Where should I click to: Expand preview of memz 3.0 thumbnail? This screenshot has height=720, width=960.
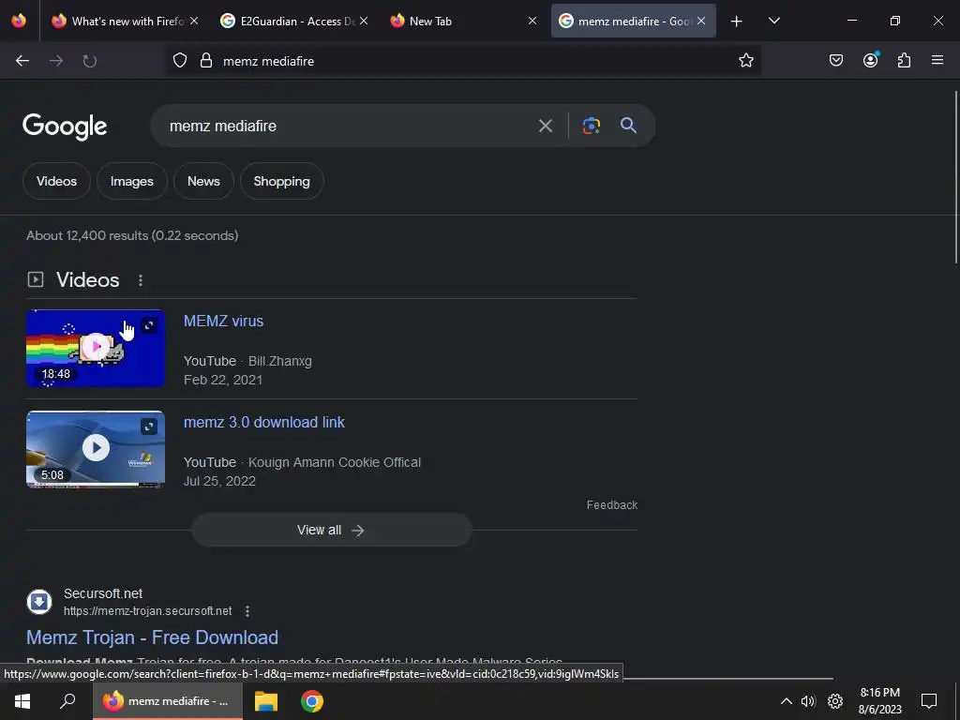[x=149, y=427]
